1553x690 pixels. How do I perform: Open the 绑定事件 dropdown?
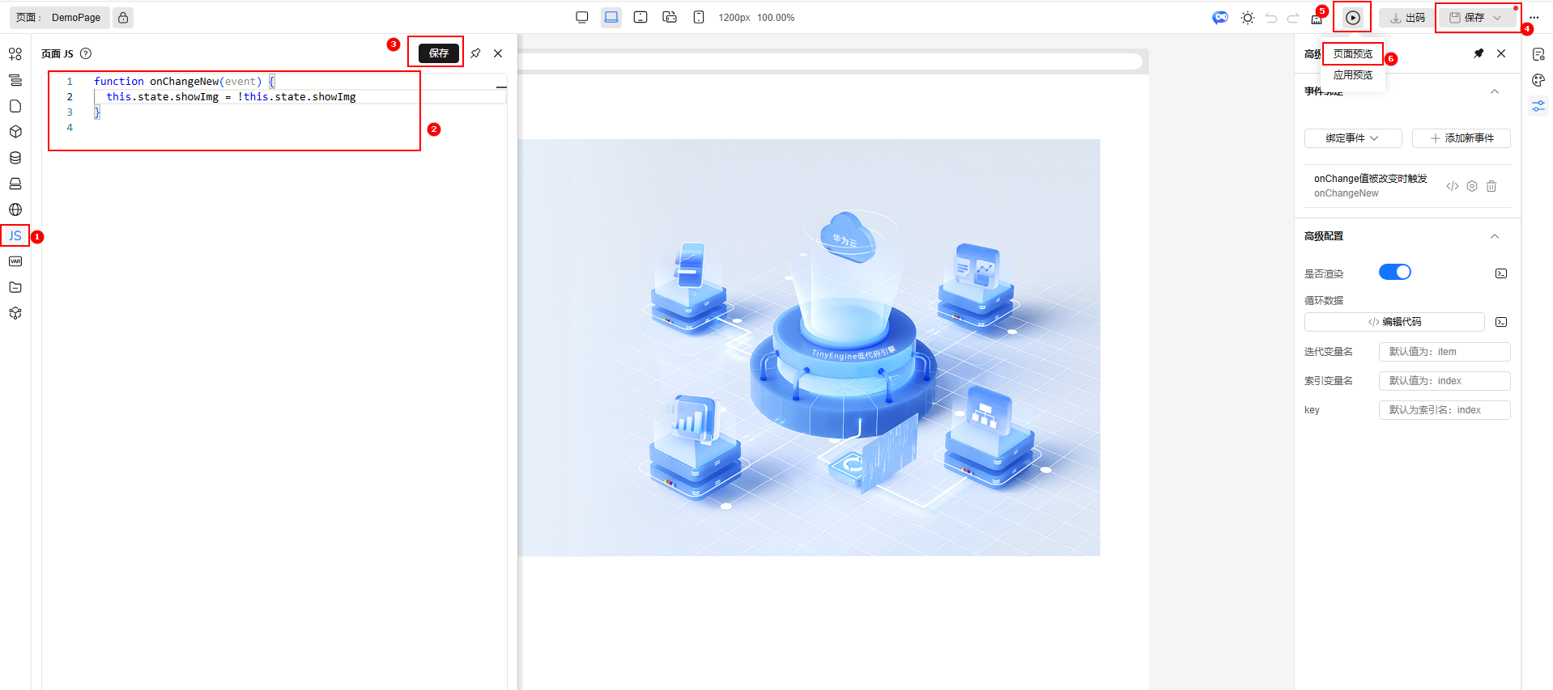point(1352,138)
